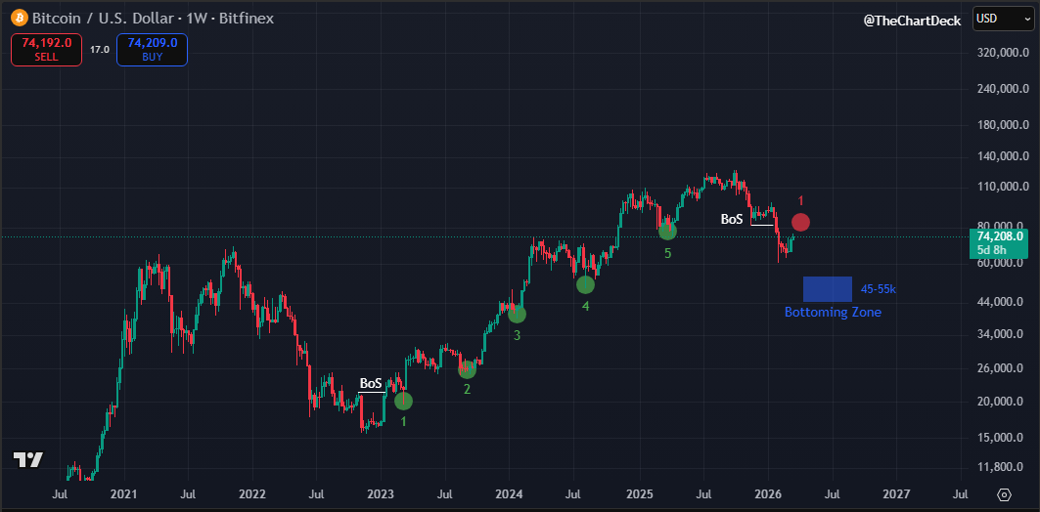Select the green circle above number 1
The image size is (1040, 512).
click(403, 401)
